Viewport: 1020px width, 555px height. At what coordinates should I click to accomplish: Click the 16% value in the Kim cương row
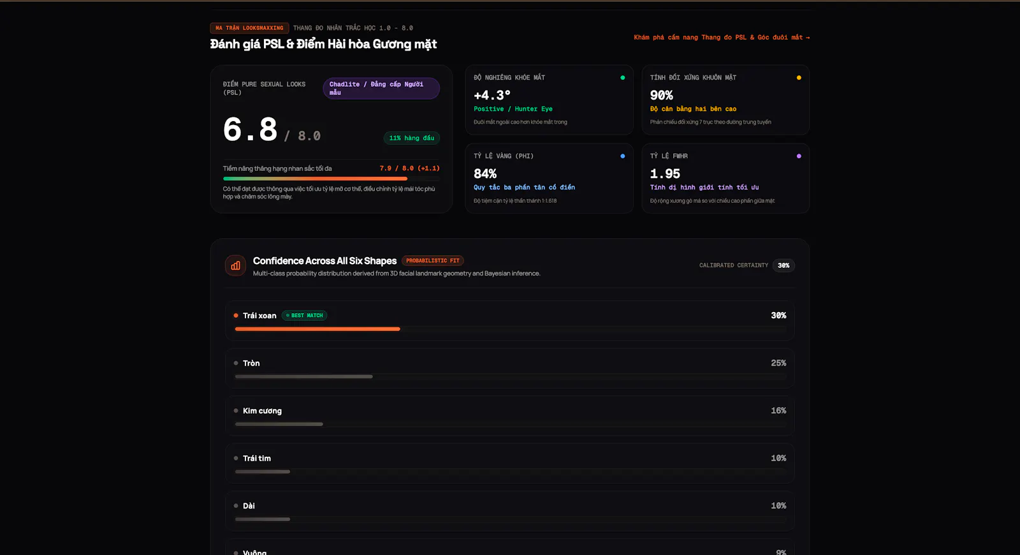pyautogui.click(x=778, y=411)
